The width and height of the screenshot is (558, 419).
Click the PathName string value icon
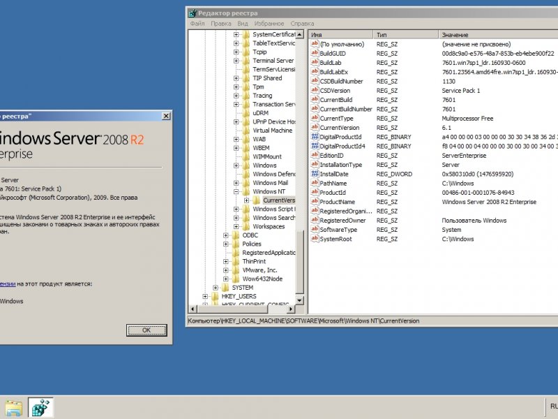point(315,183)
